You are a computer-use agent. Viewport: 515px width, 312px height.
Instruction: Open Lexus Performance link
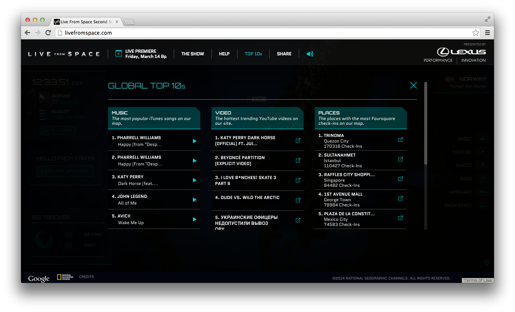point(438,60)
